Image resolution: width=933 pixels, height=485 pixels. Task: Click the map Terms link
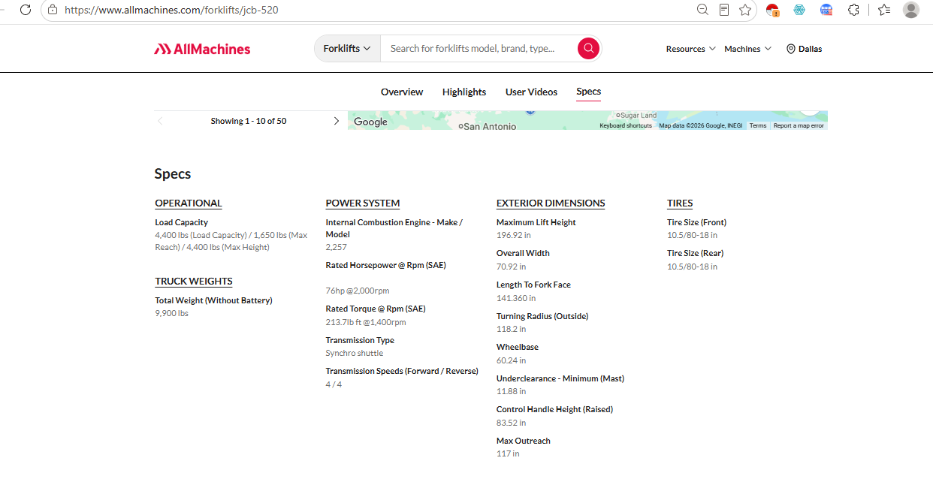click(758, 125)
